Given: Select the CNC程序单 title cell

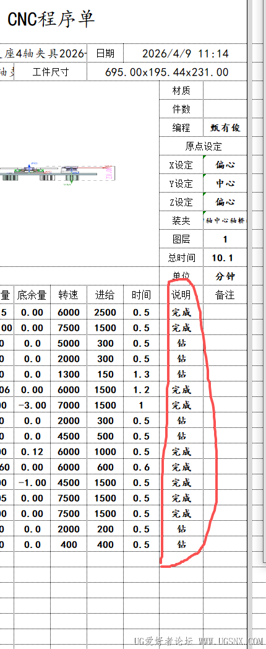Looking at the screenshot, I should [51, 19].
